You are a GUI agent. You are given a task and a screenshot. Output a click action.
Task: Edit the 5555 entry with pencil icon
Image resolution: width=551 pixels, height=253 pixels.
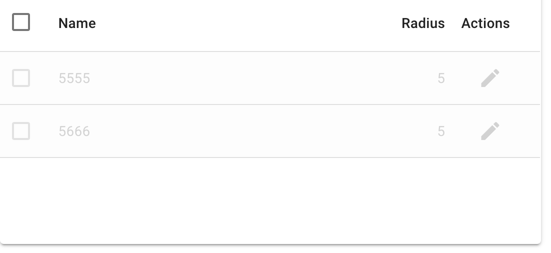coord(490,78)
